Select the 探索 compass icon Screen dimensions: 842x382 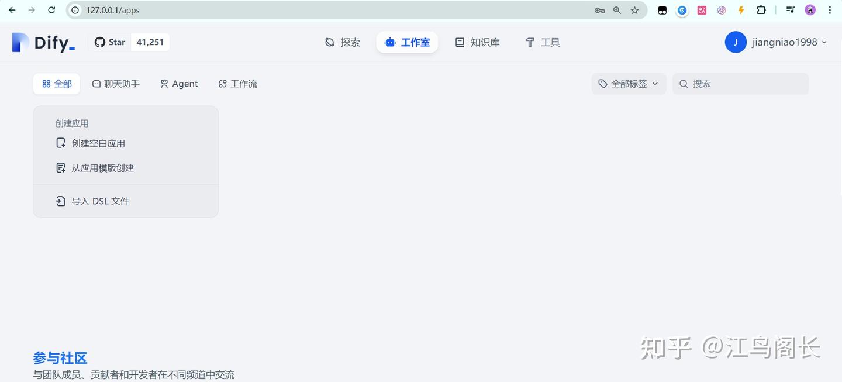pos(329,42)
